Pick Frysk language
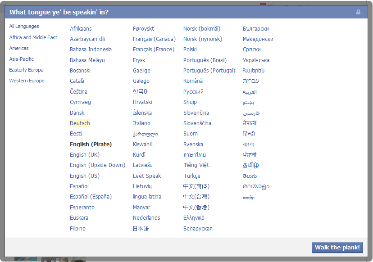This screenshot has height=262, width=373. [x=139, y=60]
